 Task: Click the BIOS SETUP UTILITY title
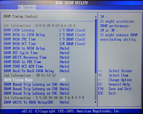72,3
